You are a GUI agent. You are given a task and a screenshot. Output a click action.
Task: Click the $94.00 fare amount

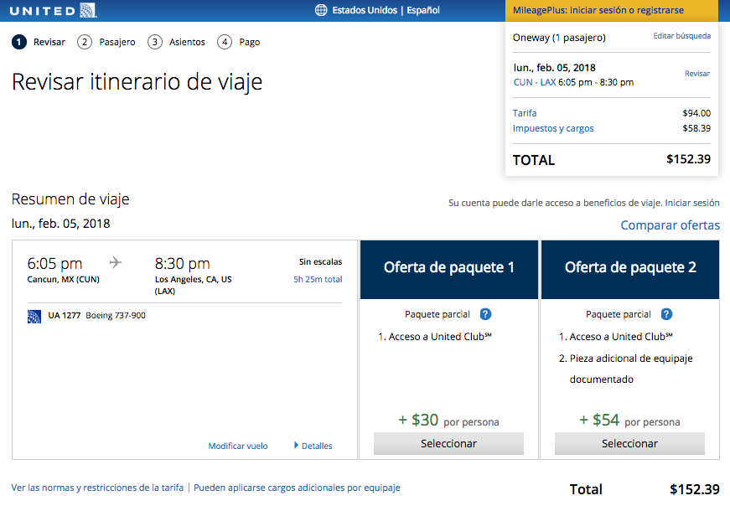[x=696, y=113]
